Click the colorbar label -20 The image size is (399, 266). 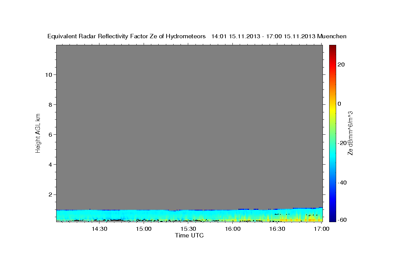tap(342, 143)
